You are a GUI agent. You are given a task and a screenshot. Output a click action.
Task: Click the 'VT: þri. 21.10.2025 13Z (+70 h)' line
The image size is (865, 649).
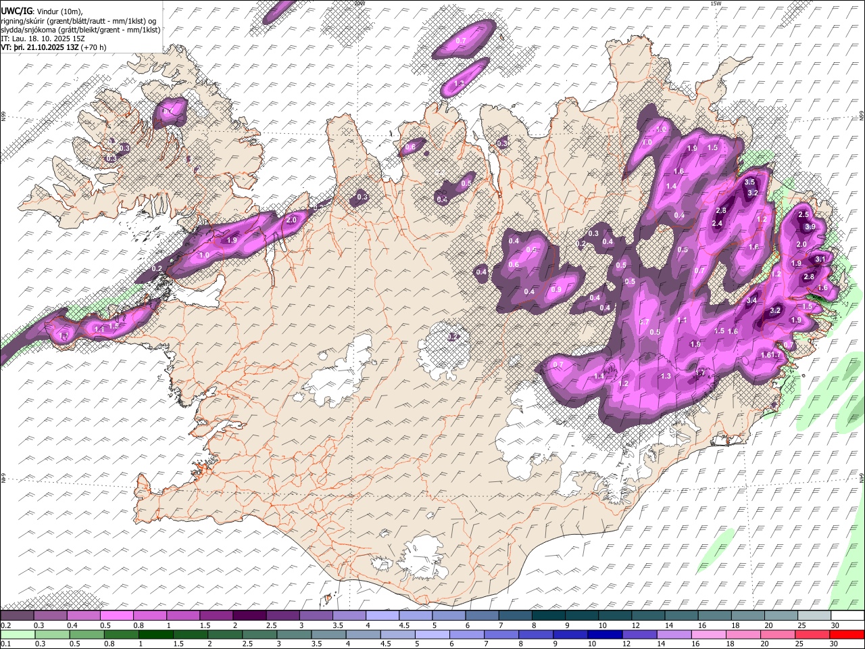(53, 47)
